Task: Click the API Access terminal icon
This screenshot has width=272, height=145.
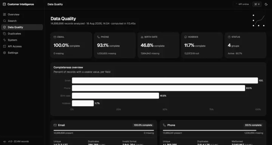Action: click(5, 46)
